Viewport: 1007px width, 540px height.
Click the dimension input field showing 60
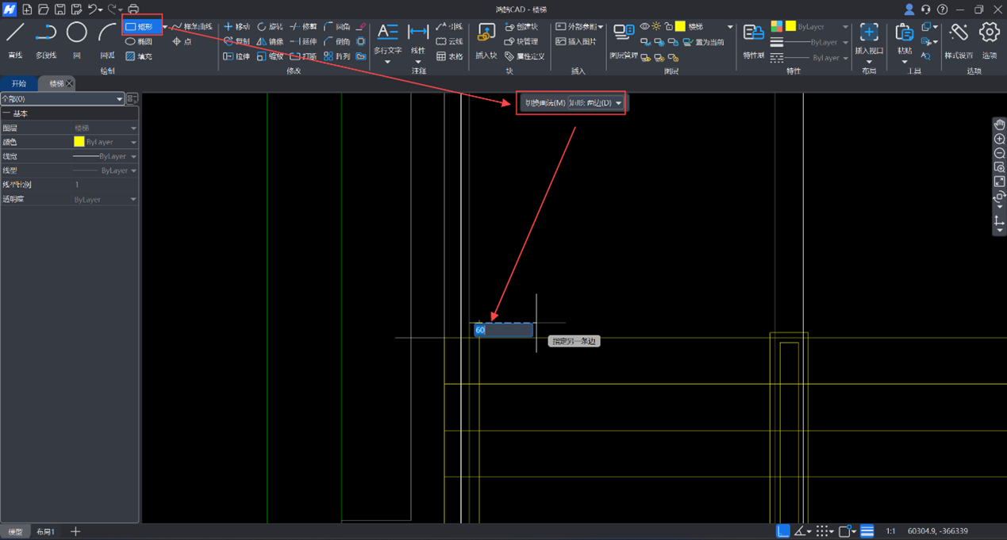[x=503, y=330]
